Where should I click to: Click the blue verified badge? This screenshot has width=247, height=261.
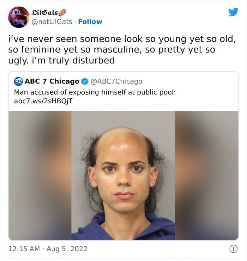(85, 81)
